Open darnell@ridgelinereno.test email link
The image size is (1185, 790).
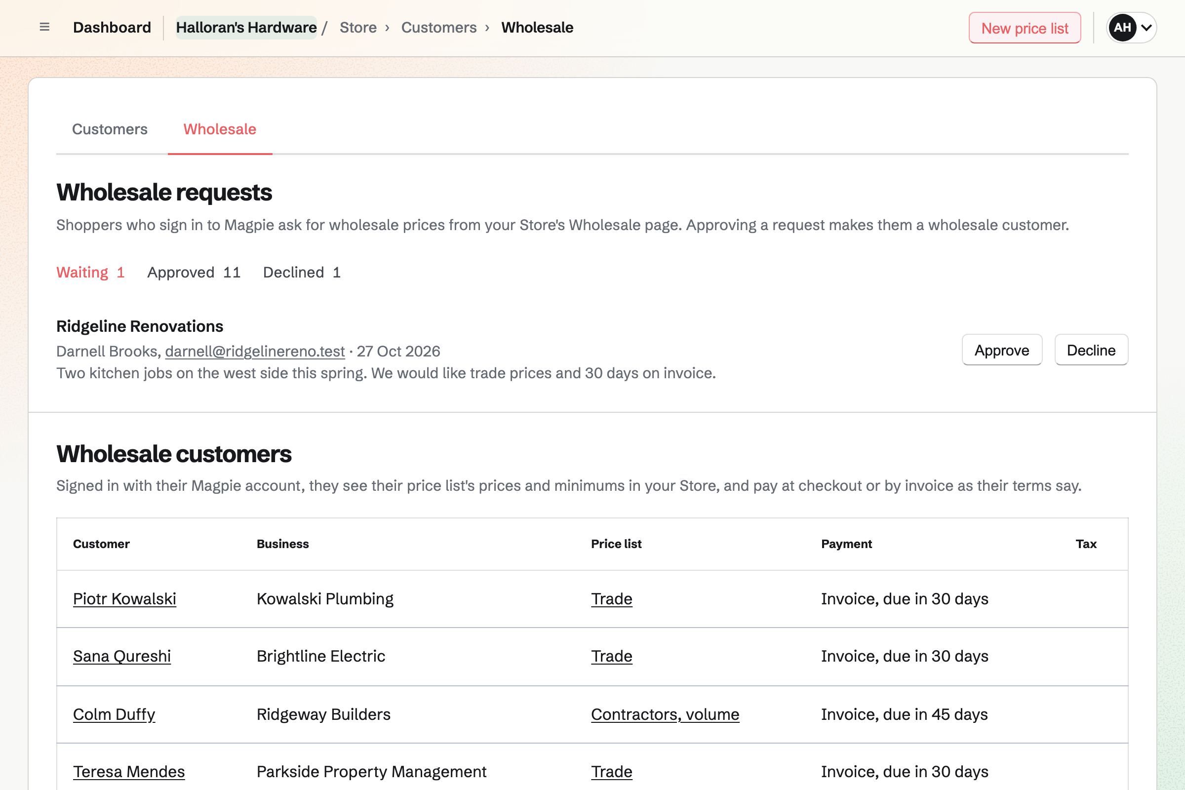(255, 351)
